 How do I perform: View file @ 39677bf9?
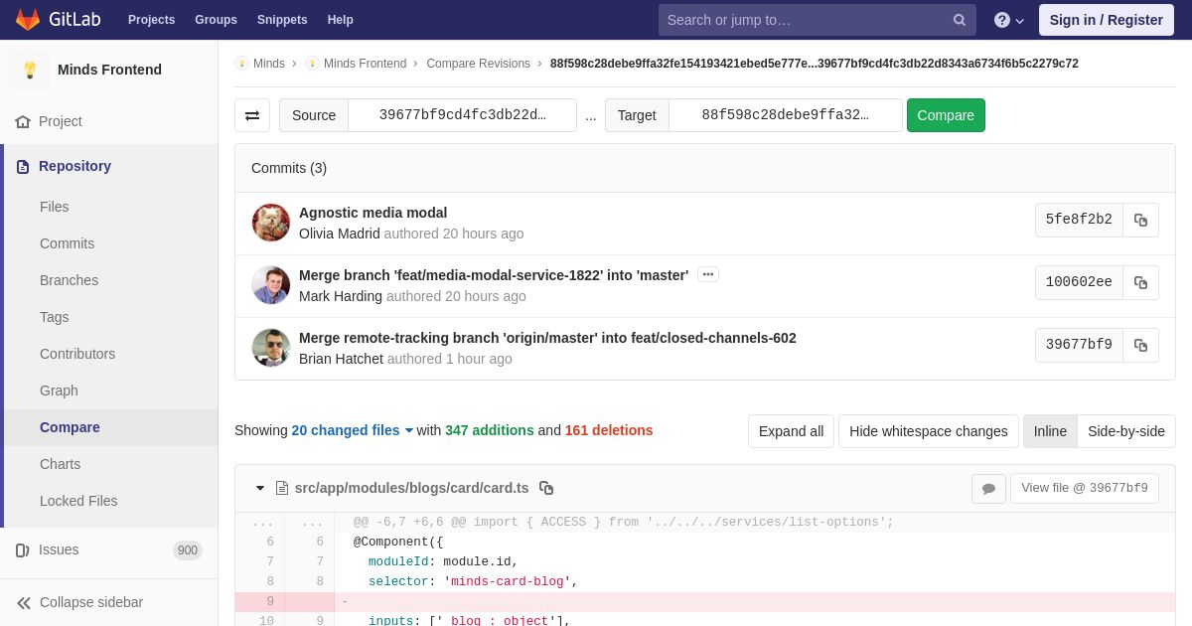coord(1085,488)
